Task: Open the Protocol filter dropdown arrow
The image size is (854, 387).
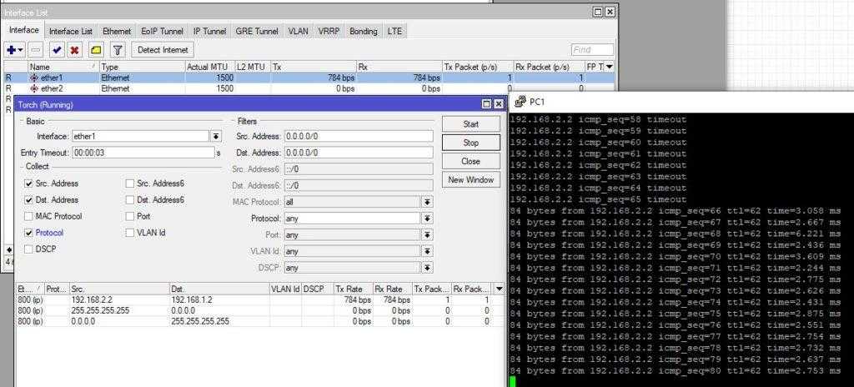Action: 427,219
